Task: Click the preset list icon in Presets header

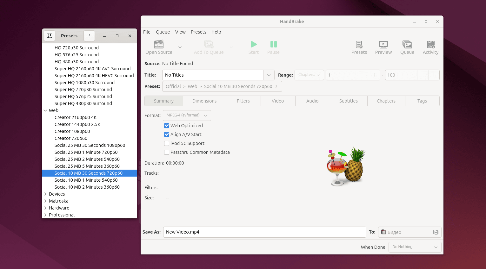Action: (x=50, y=36)
